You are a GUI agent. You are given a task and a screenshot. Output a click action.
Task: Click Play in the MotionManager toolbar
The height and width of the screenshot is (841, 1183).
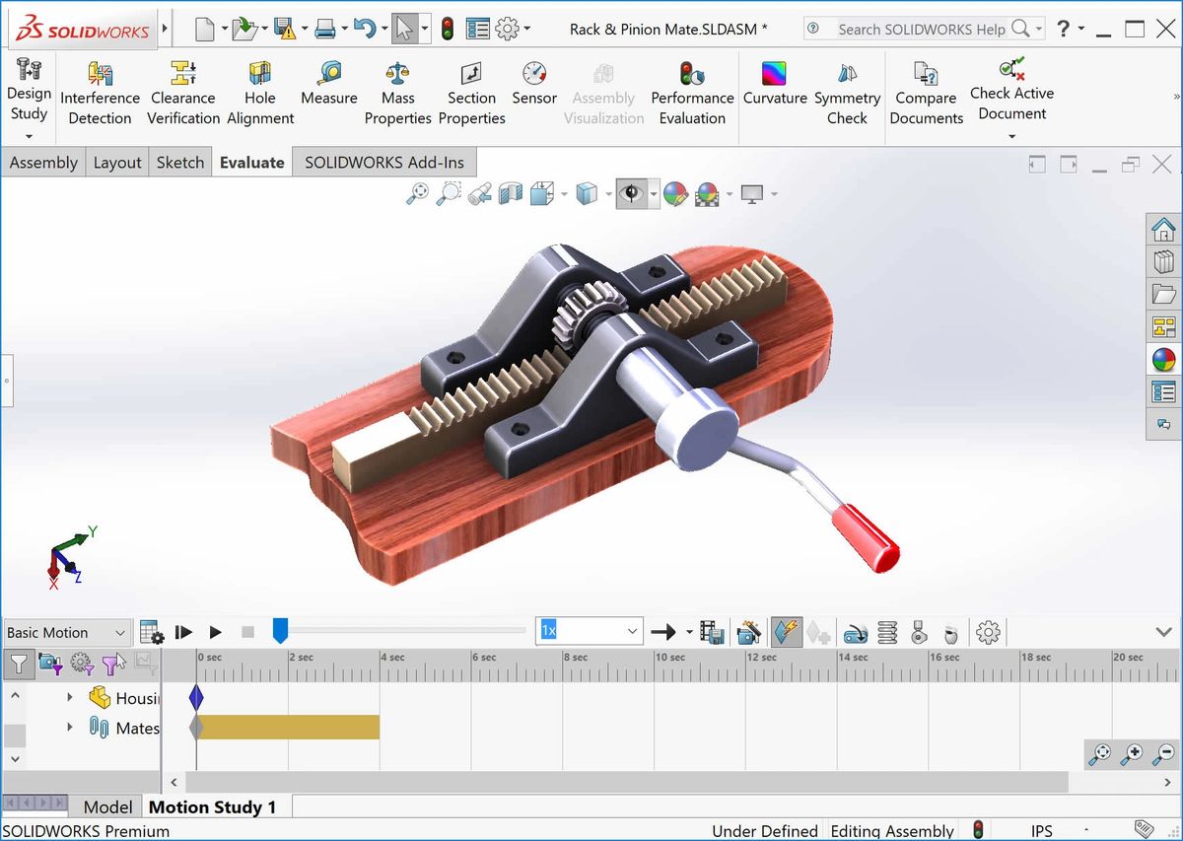(215, 632)
